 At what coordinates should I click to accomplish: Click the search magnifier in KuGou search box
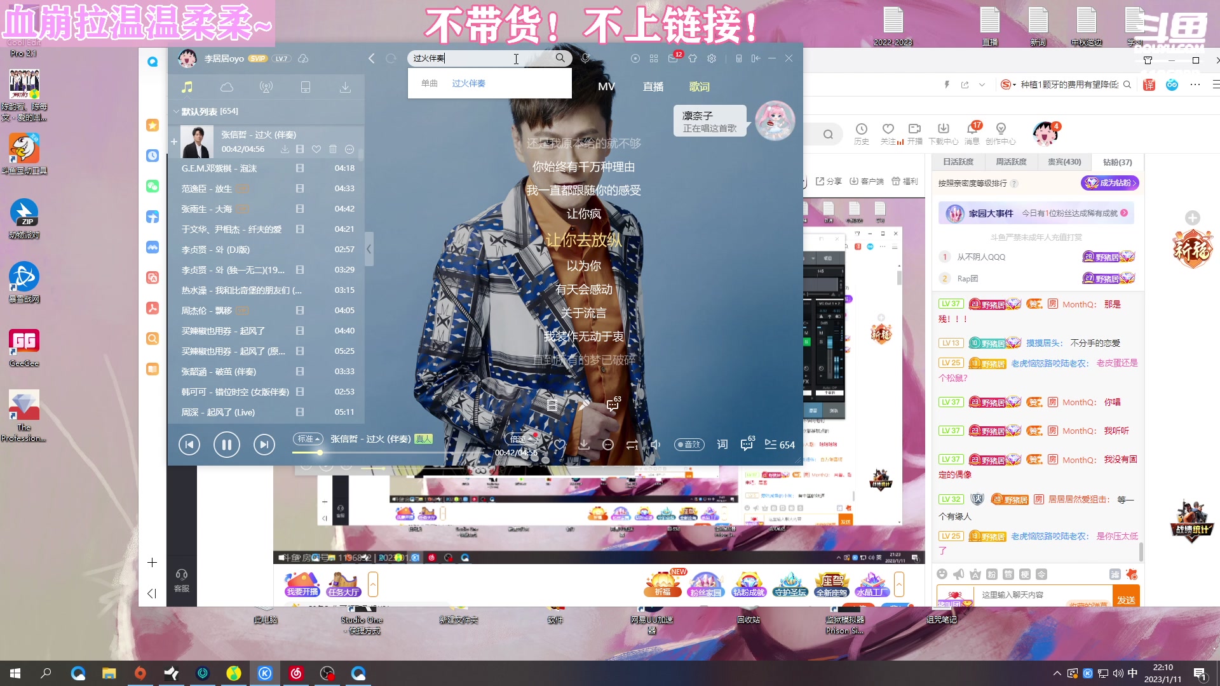[x=560, y=58]
